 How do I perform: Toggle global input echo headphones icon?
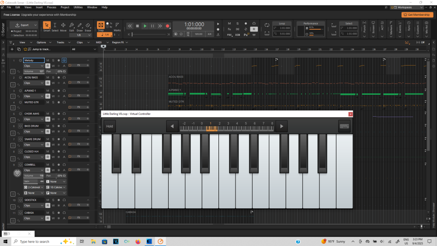254,24
